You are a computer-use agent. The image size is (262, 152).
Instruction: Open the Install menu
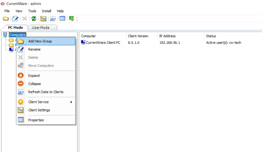(46, 11)
